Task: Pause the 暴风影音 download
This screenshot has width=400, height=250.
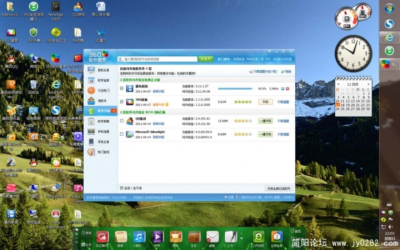Action: pyautogui.click(x=283, y=88)
